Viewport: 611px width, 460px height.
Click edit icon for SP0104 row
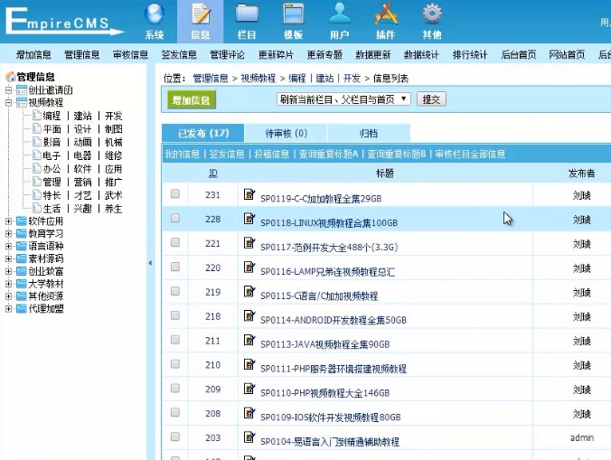pos(249,437)
